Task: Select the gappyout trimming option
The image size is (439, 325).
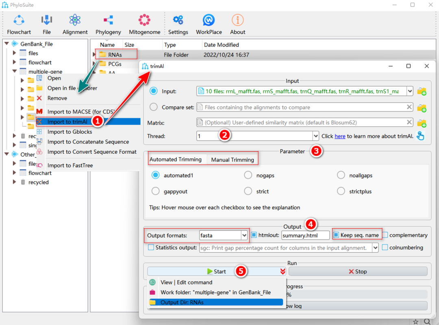Action: (155, 191)
